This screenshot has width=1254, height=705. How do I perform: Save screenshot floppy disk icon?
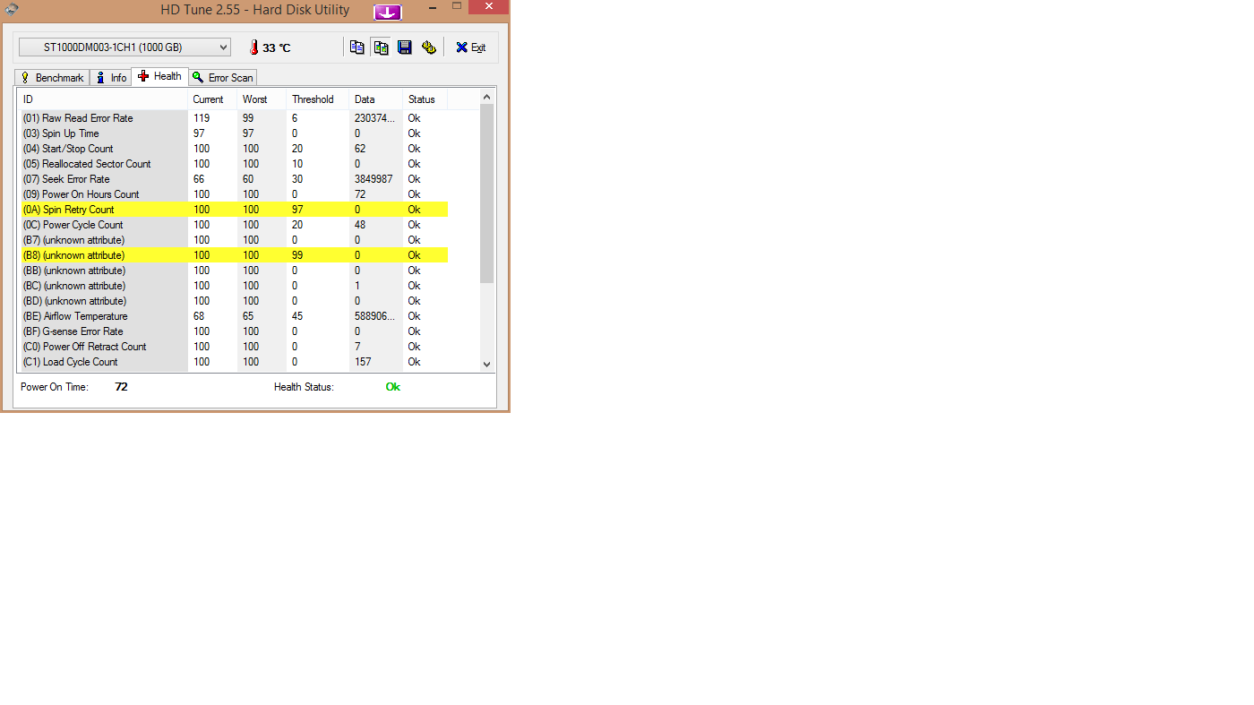tap(405, 47)
